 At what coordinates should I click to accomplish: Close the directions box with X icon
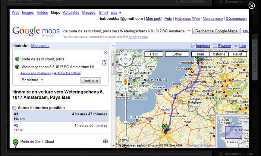tap(106, 52)
